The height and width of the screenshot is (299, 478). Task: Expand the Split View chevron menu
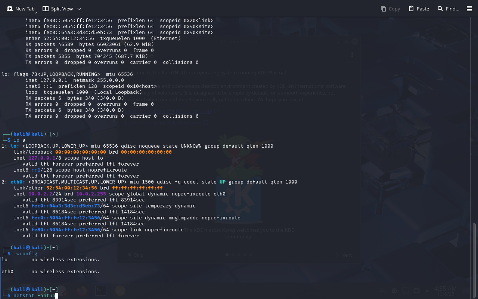pos(79,9)
